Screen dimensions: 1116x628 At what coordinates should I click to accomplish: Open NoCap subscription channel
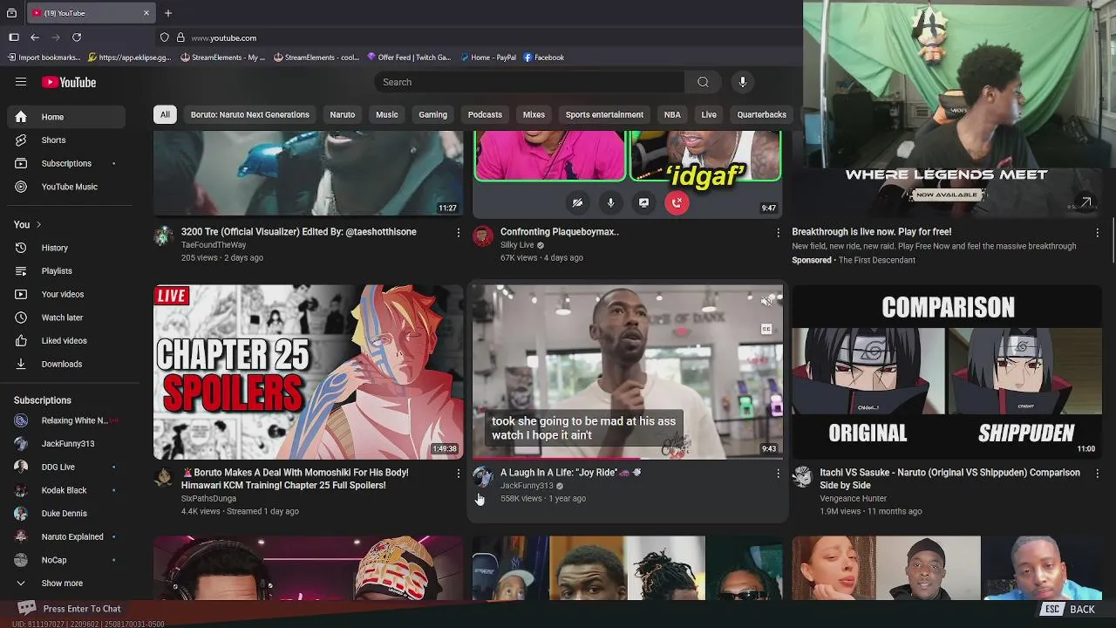pos(66,560)
